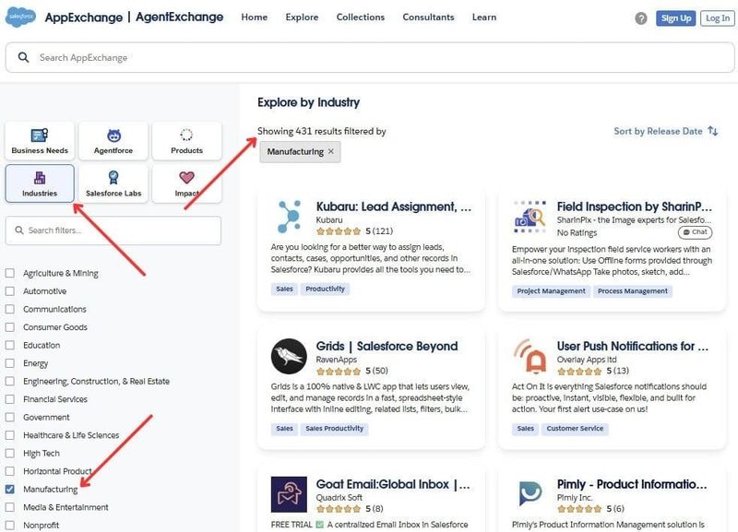Open the Collections menu
Image resolution: width=738 pixels, height=532 pixels.
coord(361,18)
